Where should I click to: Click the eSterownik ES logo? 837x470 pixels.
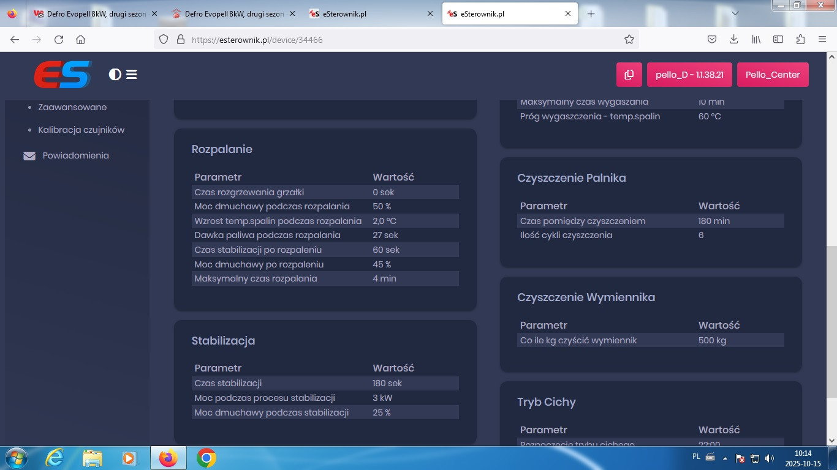pos(62,75)
